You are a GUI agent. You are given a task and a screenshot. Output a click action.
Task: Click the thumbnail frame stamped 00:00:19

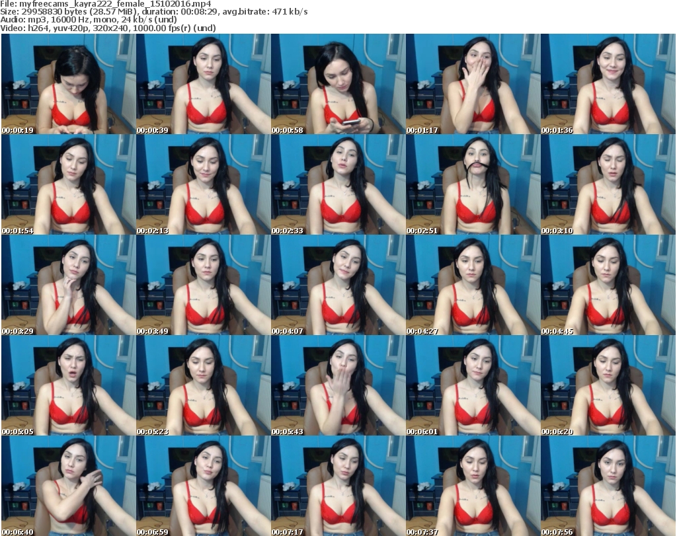click(x=69, y=84)
